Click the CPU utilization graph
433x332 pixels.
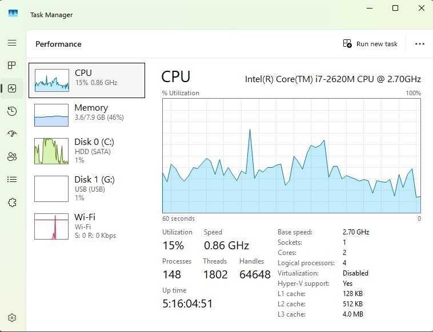pos(291,156)
